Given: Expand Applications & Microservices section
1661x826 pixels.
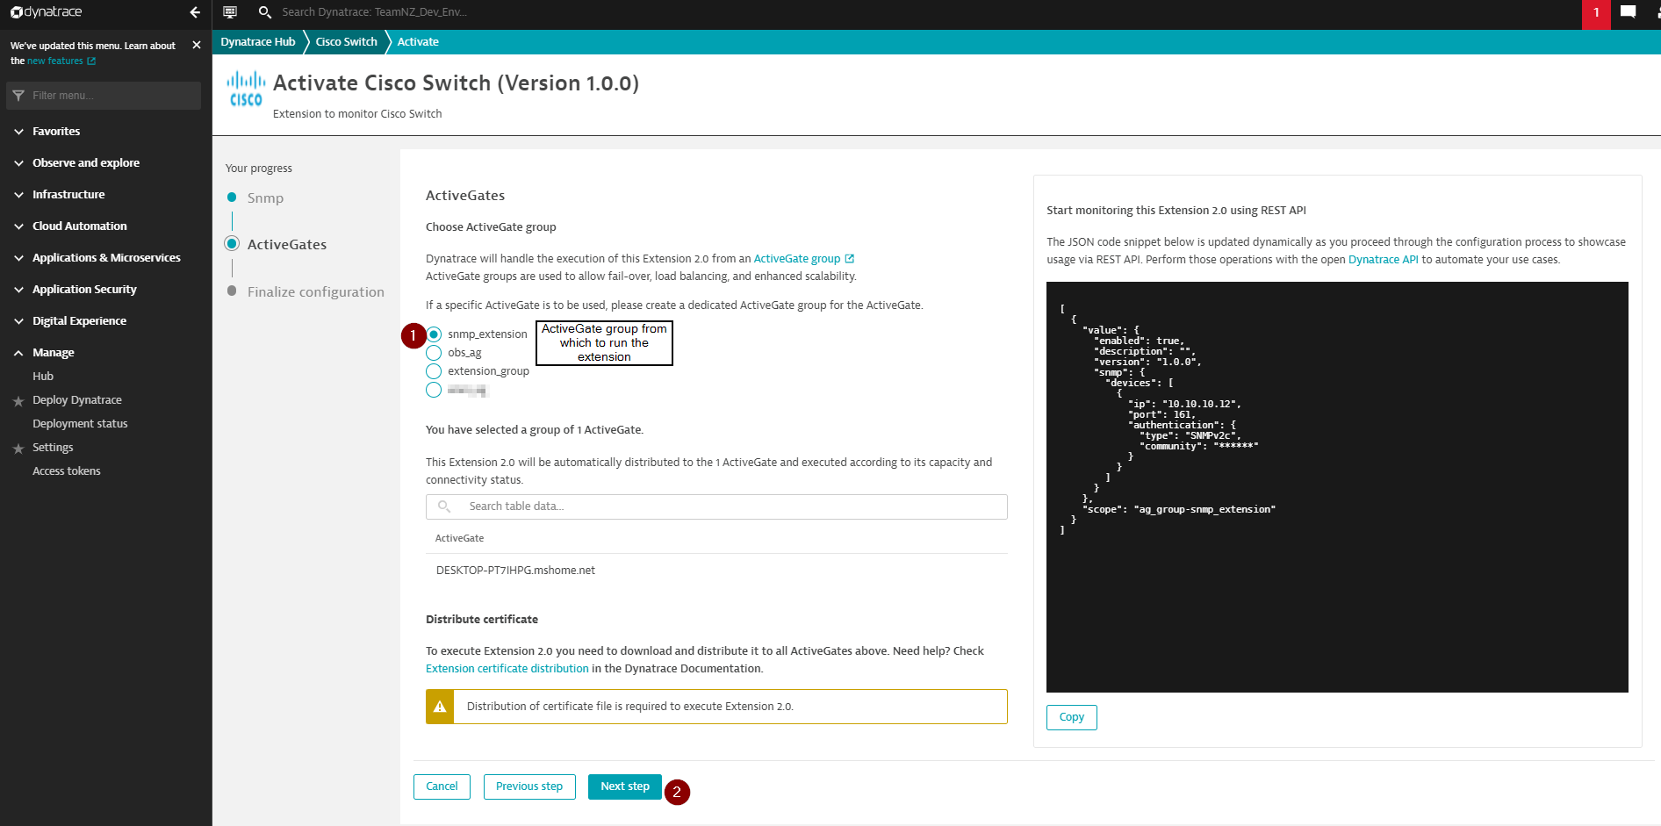Looking at the screenshot, I should click(x=105, y=258).
